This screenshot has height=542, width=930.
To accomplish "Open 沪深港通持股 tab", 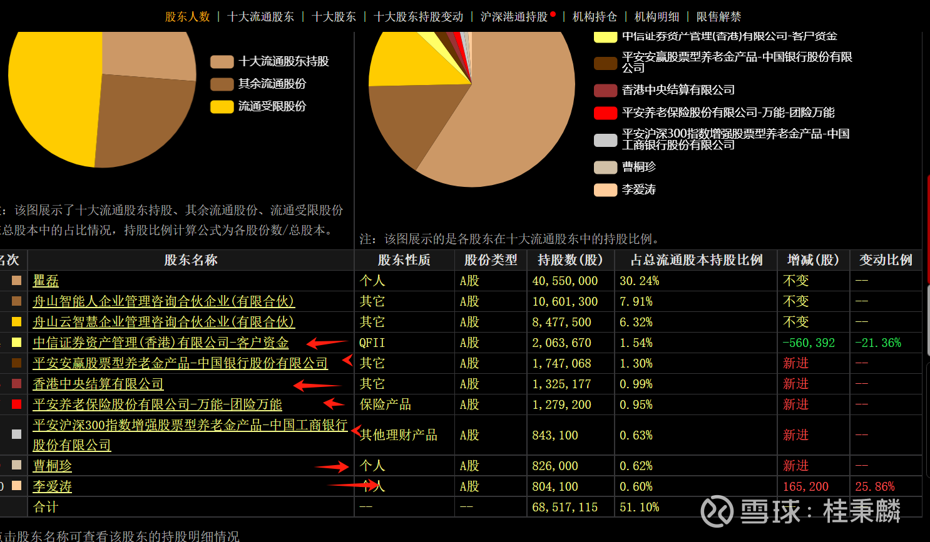I will point(514,17).
